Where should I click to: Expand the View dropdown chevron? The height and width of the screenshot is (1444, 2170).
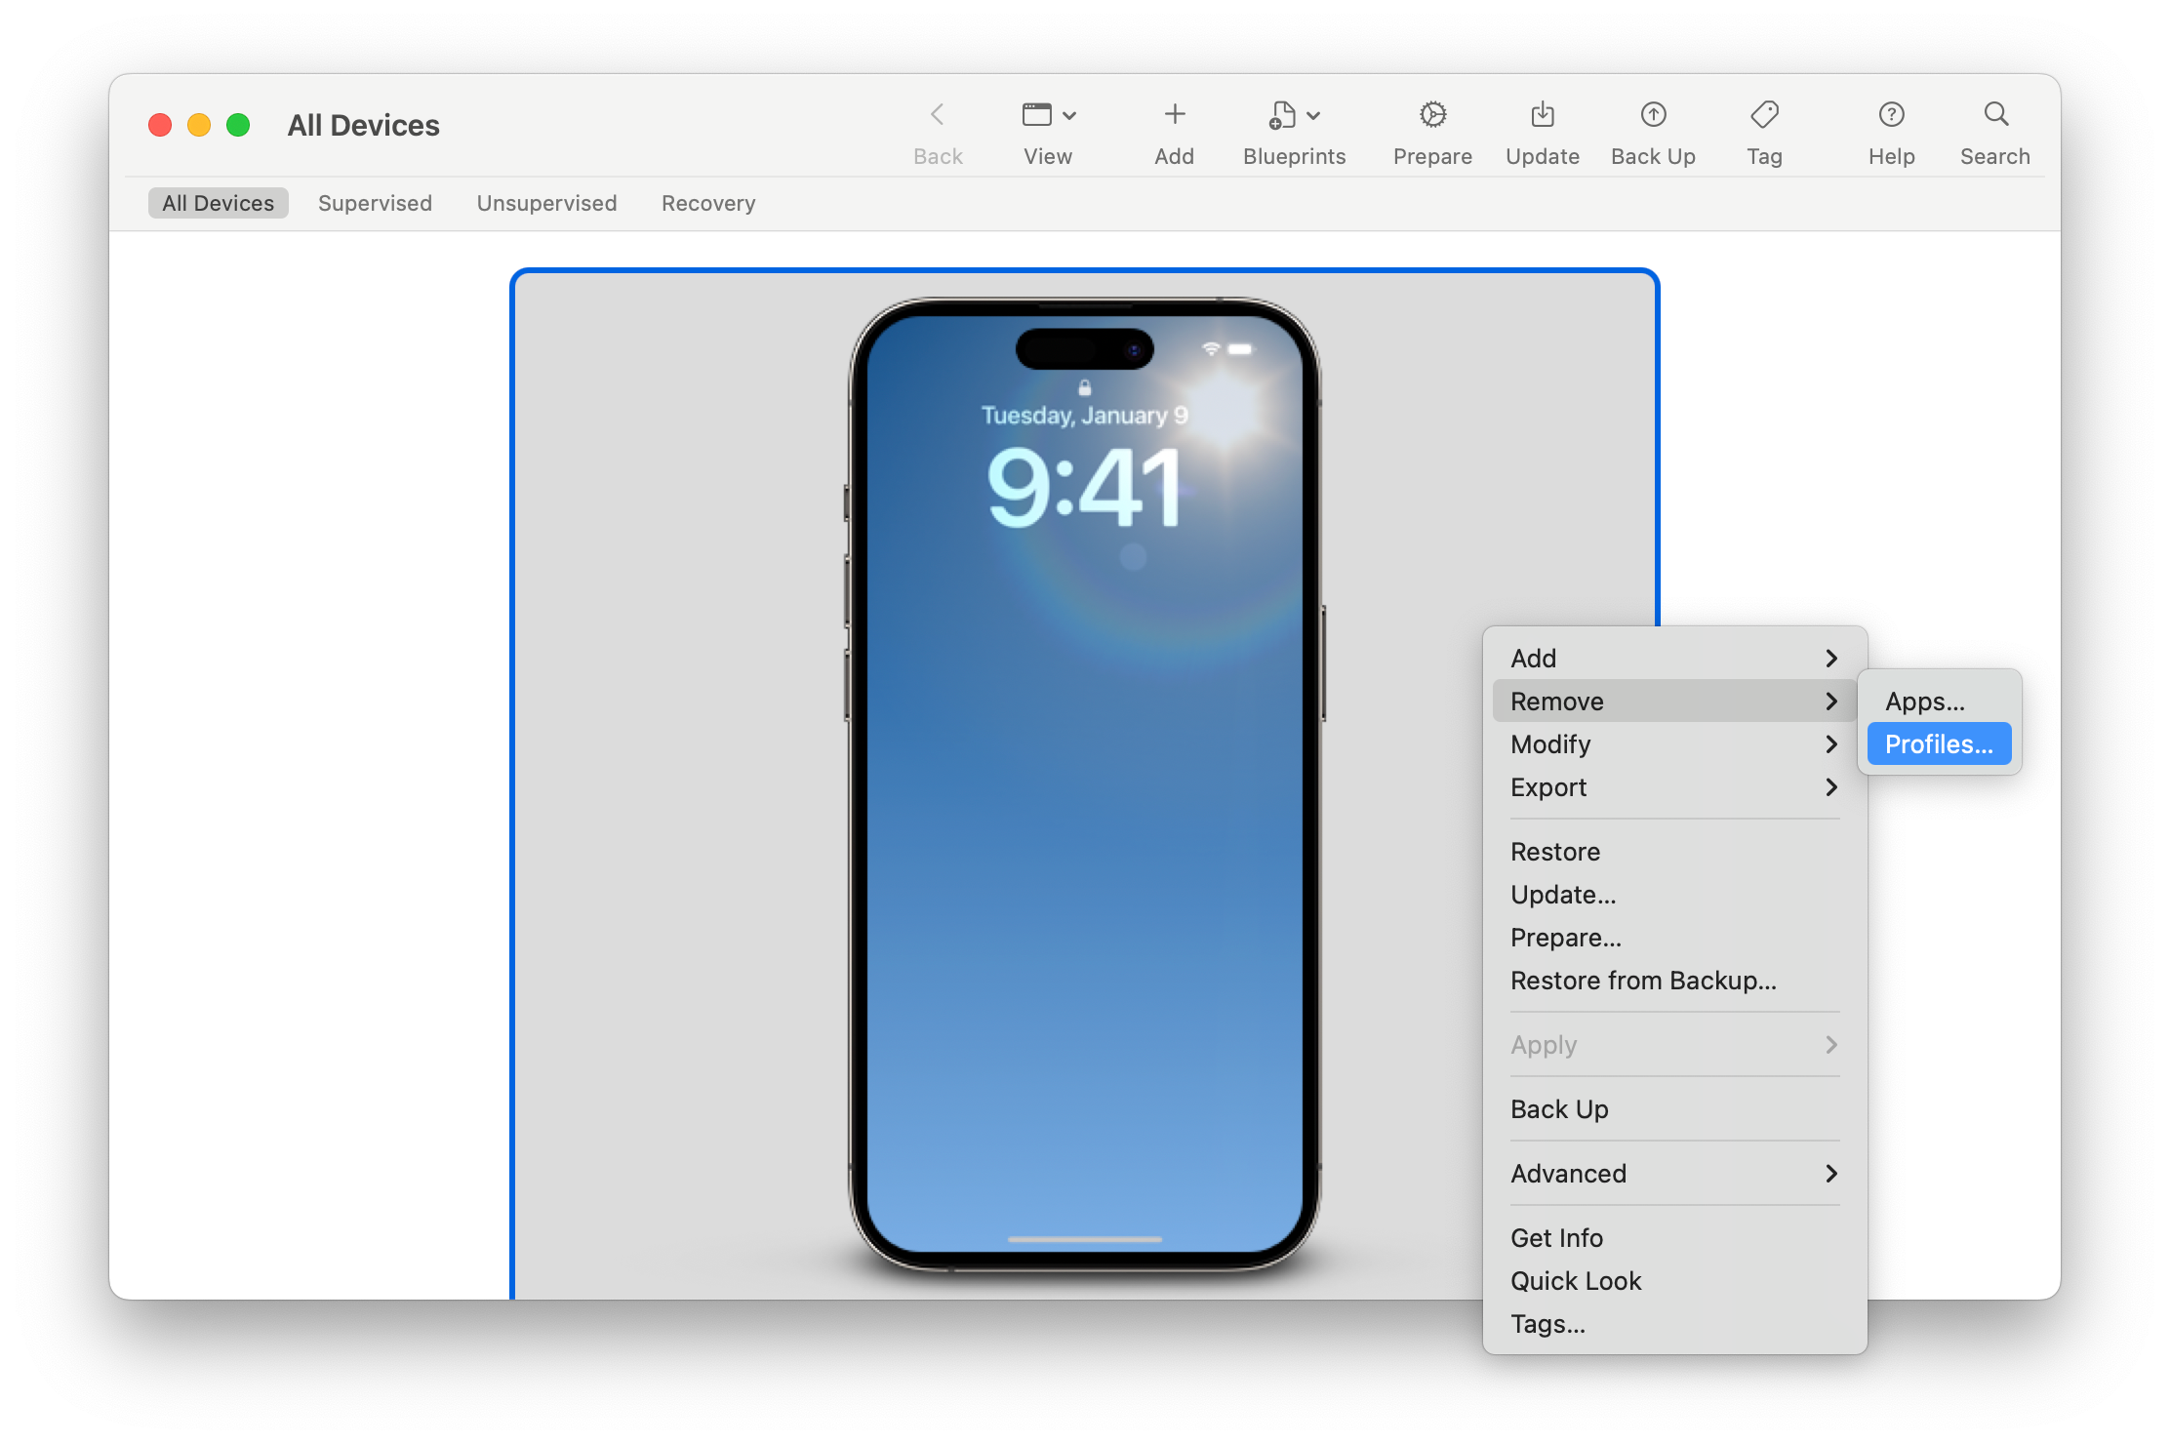coord(1069,116)
